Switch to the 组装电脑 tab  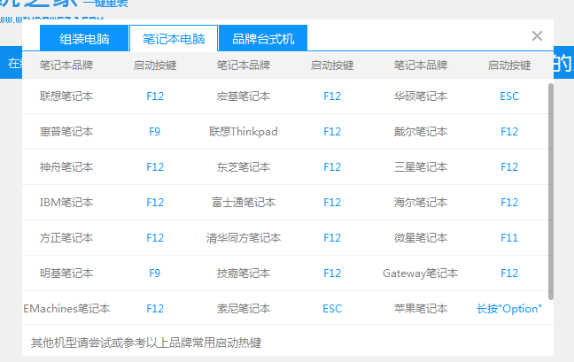[84, 39]
